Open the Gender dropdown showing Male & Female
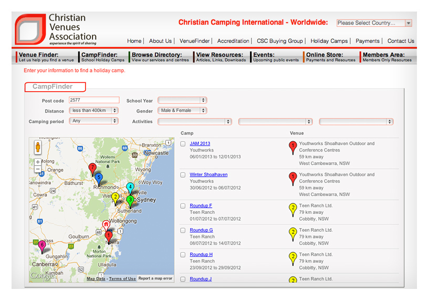Screen dimensions: 428x301 tap(182, 111)
